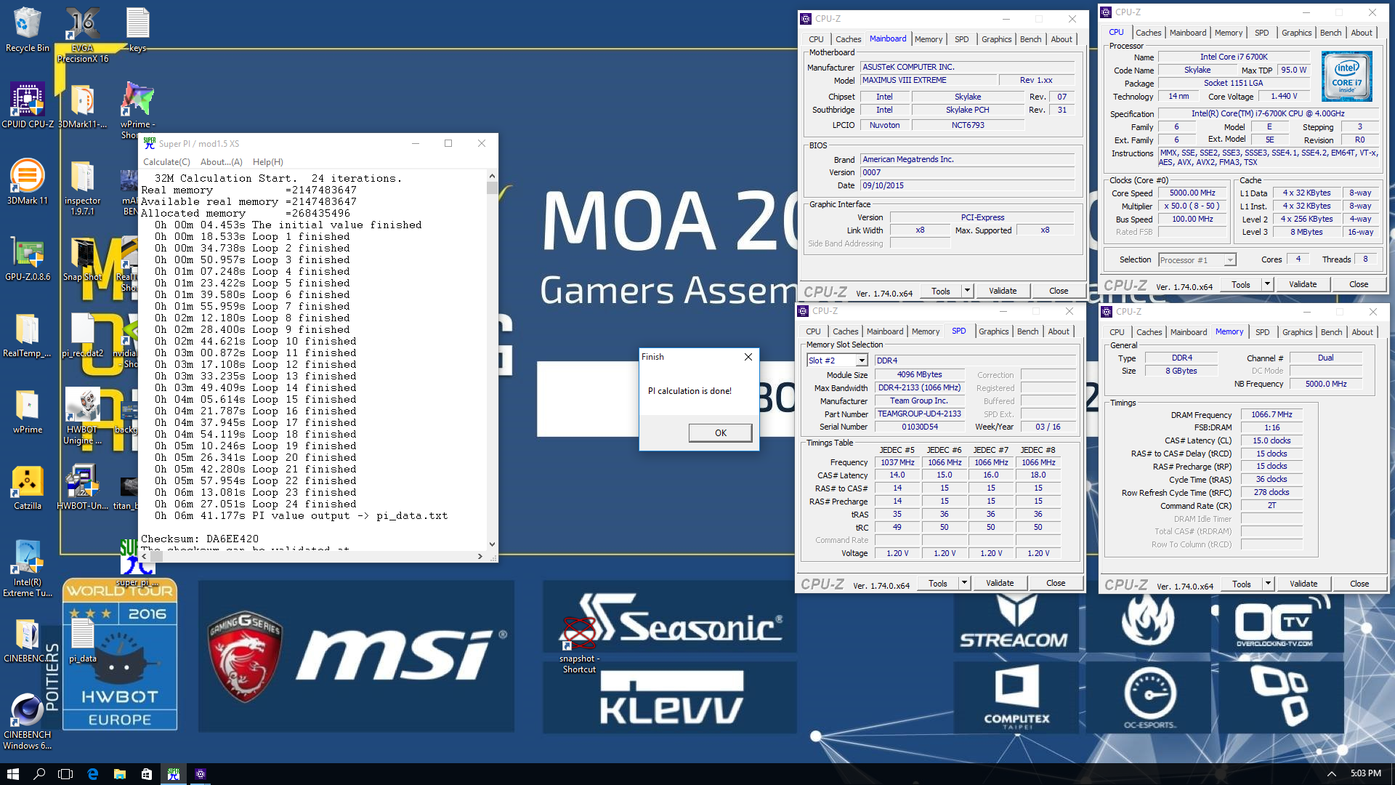
Task: Launch HWBOT Unigine desktop icon
Action: click(82, 416)
